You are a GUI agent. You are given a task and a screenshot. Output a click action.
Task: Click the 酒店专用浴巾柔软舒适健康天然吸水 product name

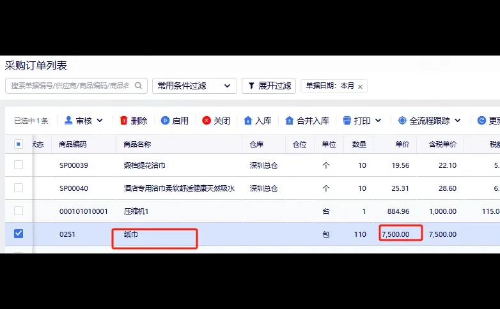pyautogui.click(x=179, y=188)
